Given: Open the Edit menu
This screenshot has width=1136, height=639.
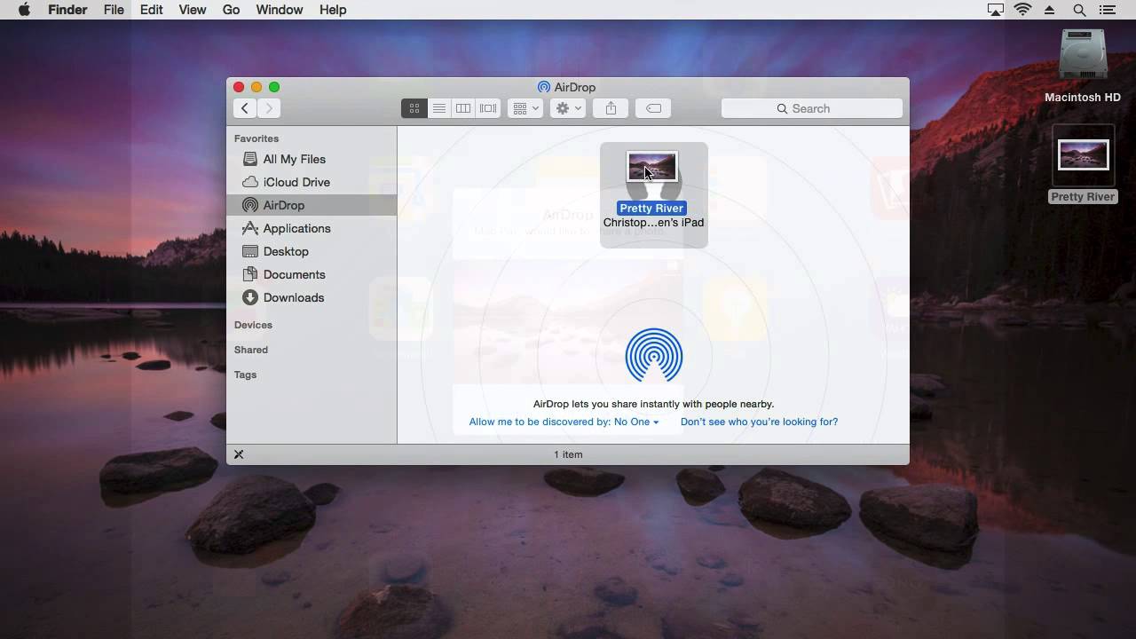Looking at the screenshot, I should tap(152, 10).
